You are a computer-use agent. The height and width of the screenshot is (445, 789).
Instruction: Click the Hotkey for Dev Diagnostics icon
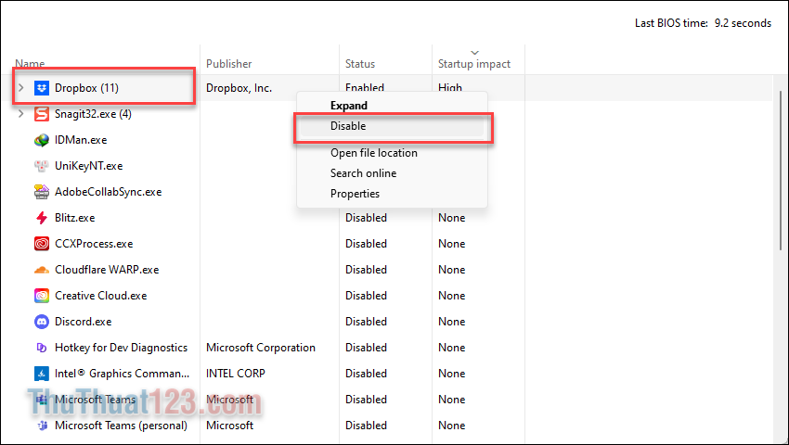[x=41, y=348]
